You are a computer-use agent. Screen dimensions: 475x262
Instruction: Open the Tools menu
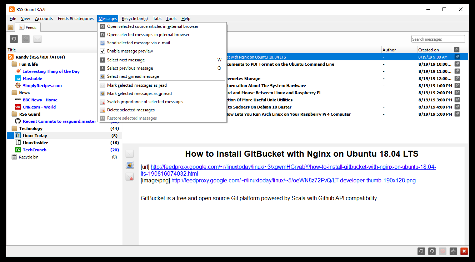point(171,19)
